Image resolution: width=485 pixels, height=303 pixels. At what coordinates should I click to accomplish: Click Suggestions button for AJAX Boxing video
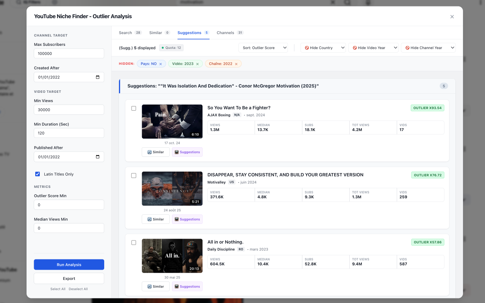pos(187,152)
